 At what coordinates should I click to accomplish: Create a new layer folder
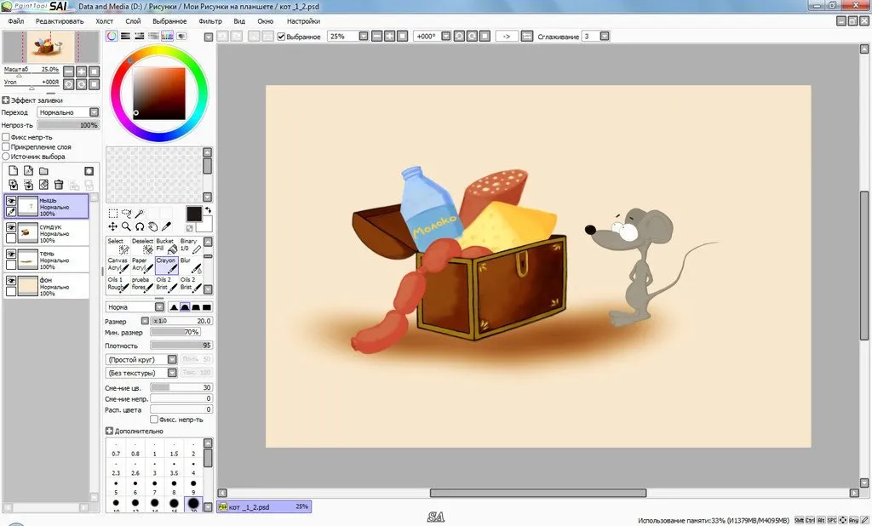(44, 171)
